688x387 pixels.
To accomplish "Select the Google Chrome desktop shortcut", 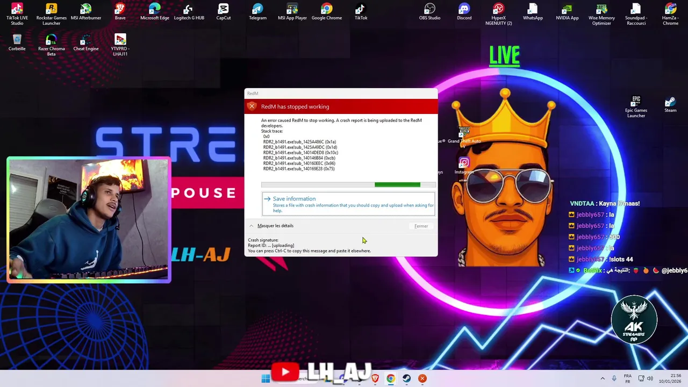I will pos(327,12).
